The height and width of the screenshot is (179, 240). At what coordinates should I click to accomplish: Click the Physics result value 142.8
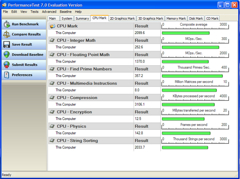[139, 133]
